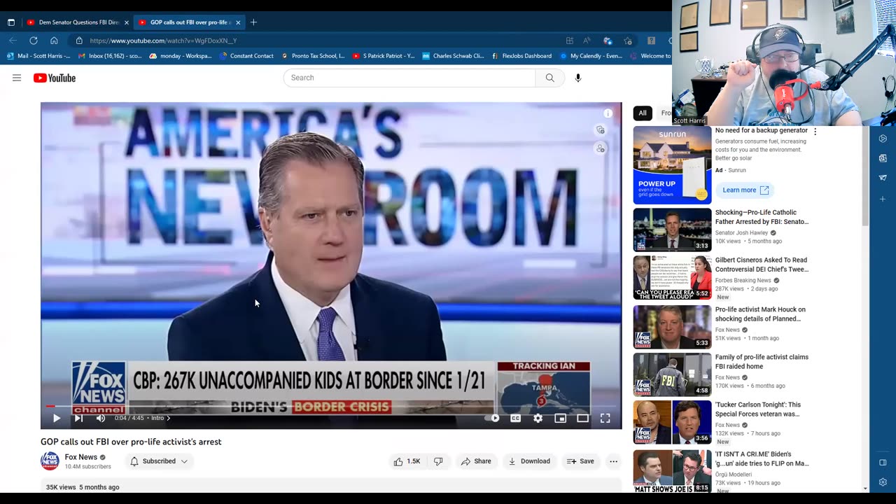896x504 pixels.
Task: Open Constant Contact bookmark
Action: [246, 56]
